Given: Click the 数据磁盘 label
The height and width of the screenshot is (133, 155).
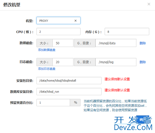Looking at the screenshot, I should point(26,43).
